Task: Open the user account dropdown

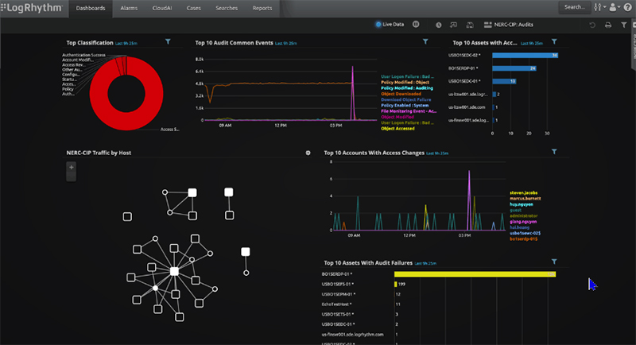Action: [615, 7]
